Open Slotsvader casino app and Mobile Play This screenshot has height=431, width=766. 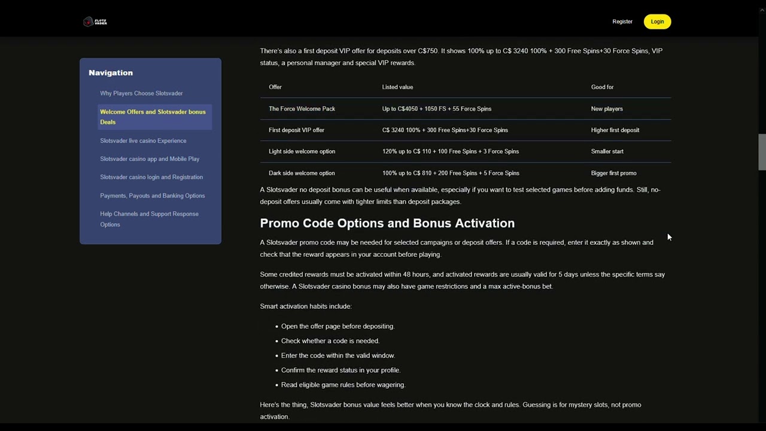150,159
